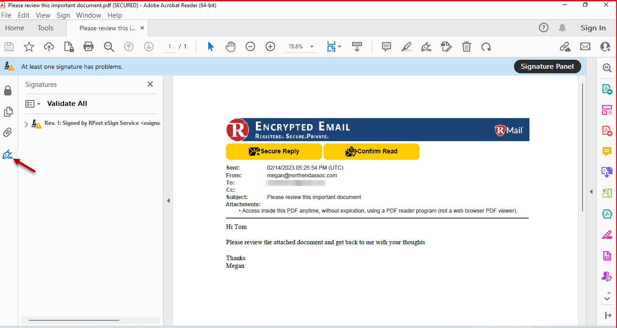Screen dimensions: 617x328
Task: Open the Fill & Sign pen tool
Action: (x=426, y=47)
